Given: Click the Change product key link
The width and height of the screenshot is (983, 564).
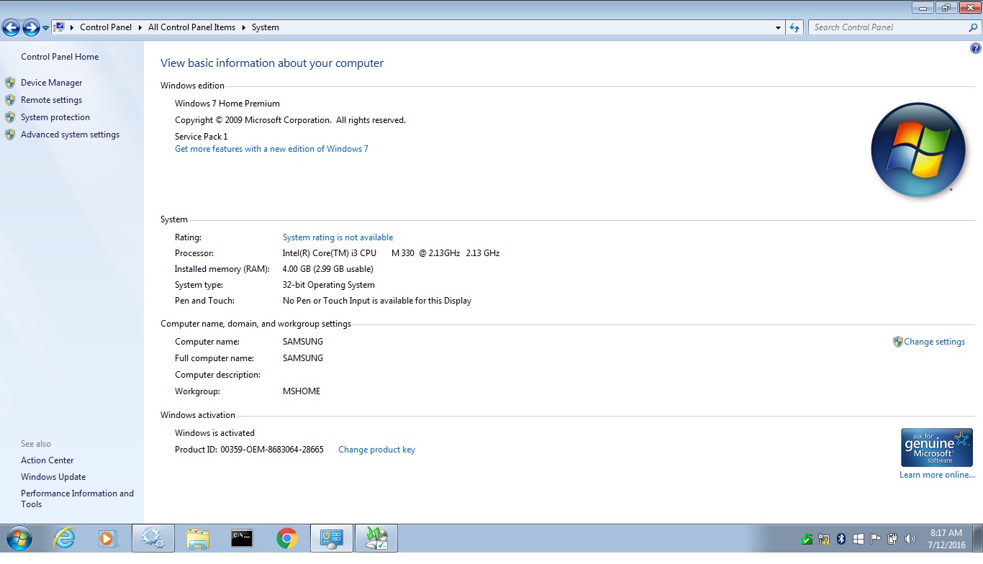Looking at the screenshot, I should coord(376,450).
